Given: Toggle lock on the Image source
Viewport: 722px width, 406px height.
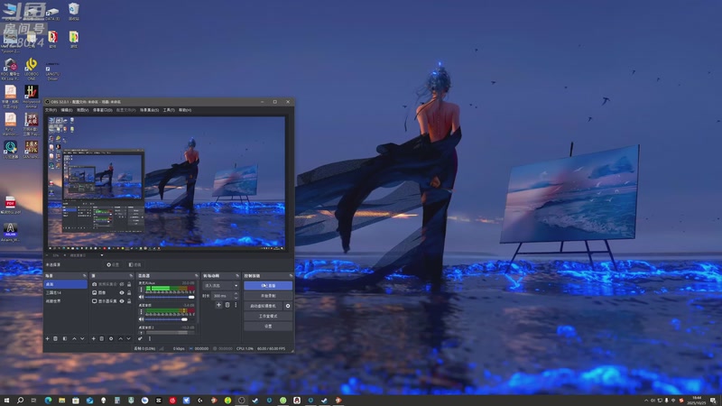Looking at the screenshot, I should (129, 292).
